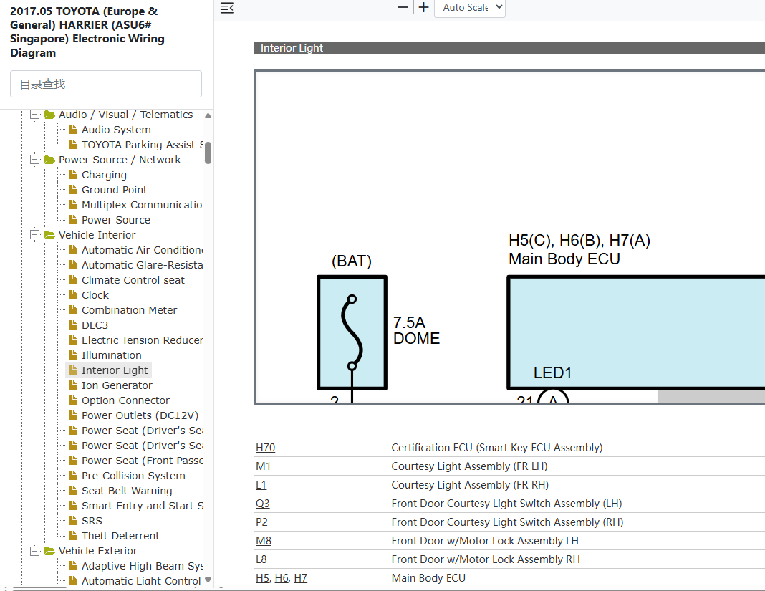
Task: Open the Q3 connector link
Action: coord(262,503)
